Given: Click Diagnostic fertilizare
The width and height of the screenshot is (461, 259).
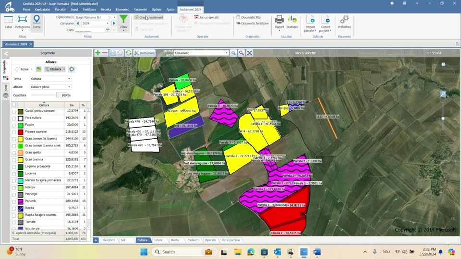Looking at the screenshot, I should coord(253,23).
